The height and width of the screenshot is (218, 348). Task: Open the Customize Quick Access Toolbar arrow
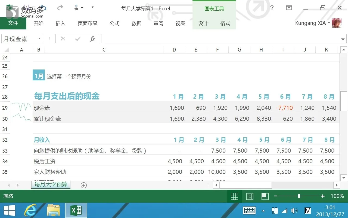[92, 8]
